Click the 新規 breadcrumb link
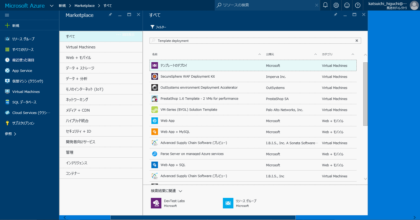 pos(62,6)
